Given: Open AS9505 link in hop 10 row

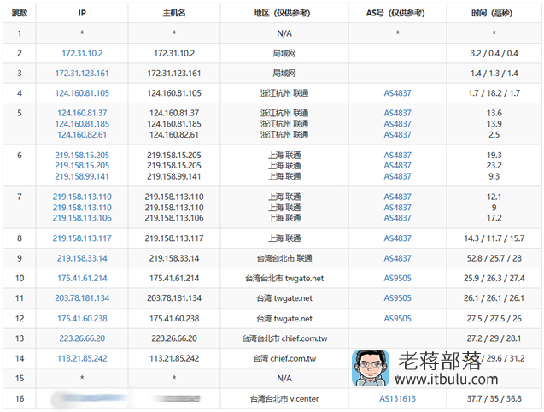Looking at the screenshot, I should click(398, 279).
